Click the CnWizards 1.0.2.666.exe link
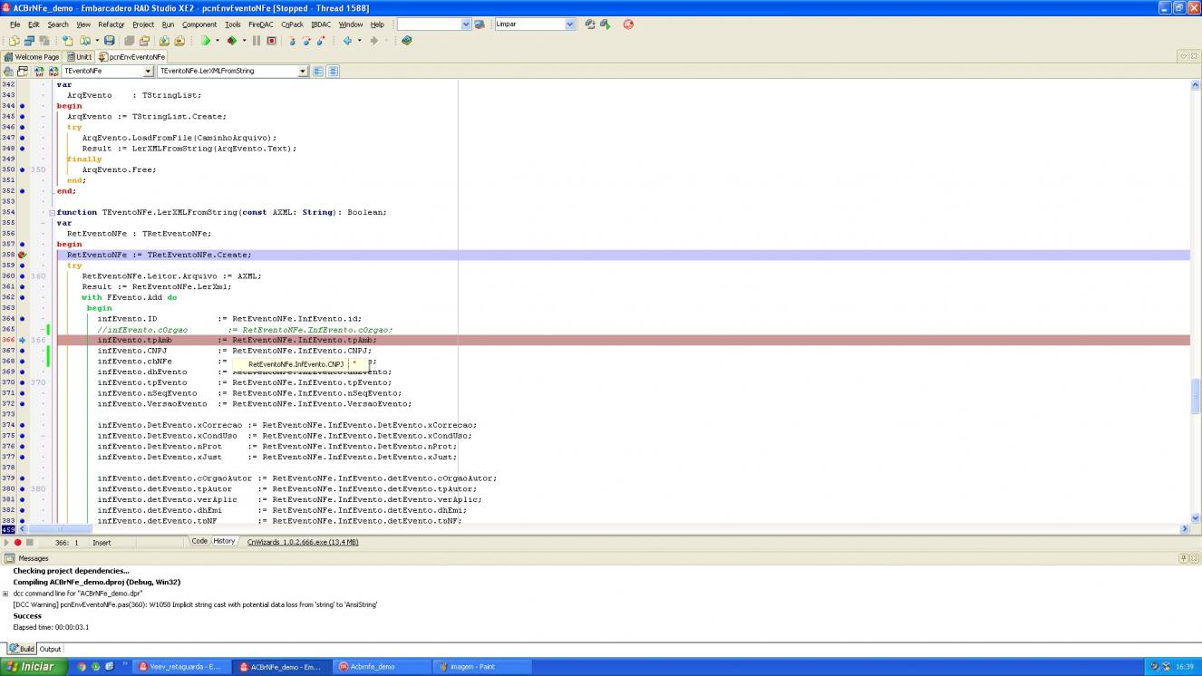This screenshot has width=1202, height=676. (x=302, y=542)
